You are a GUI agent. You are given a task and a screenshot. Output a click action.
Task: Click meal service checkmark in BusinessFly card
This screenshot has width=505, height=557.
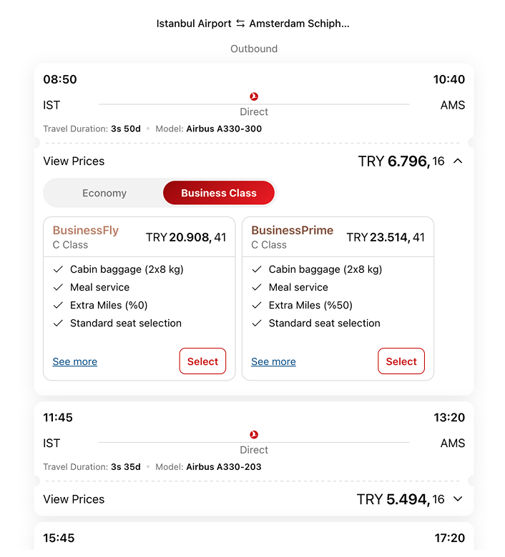(58, 287)
